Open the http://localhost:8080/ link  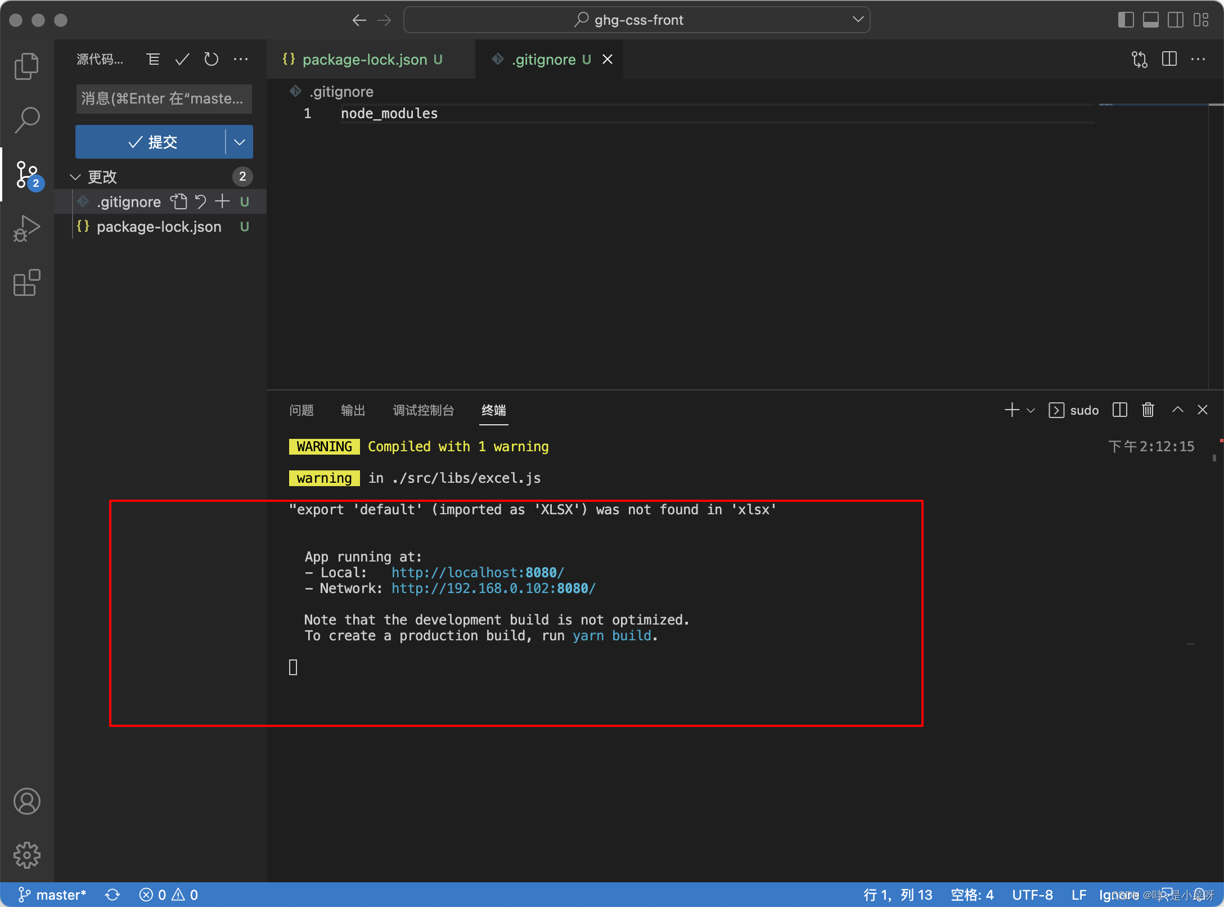point(477,572)
